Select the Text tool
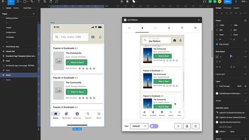Viewport: 249px width, 140px height. coord(39,2)
